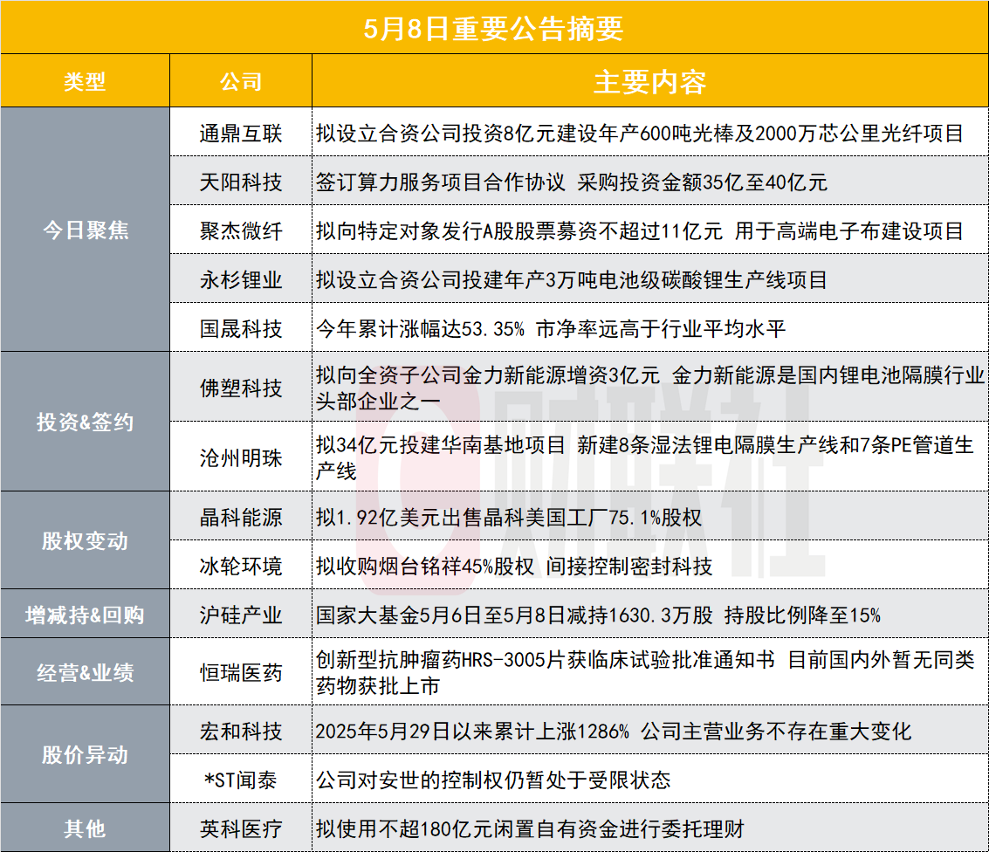Click the 投资&签约 category cell
The image size is (989, 852).
tap(86, 422)
